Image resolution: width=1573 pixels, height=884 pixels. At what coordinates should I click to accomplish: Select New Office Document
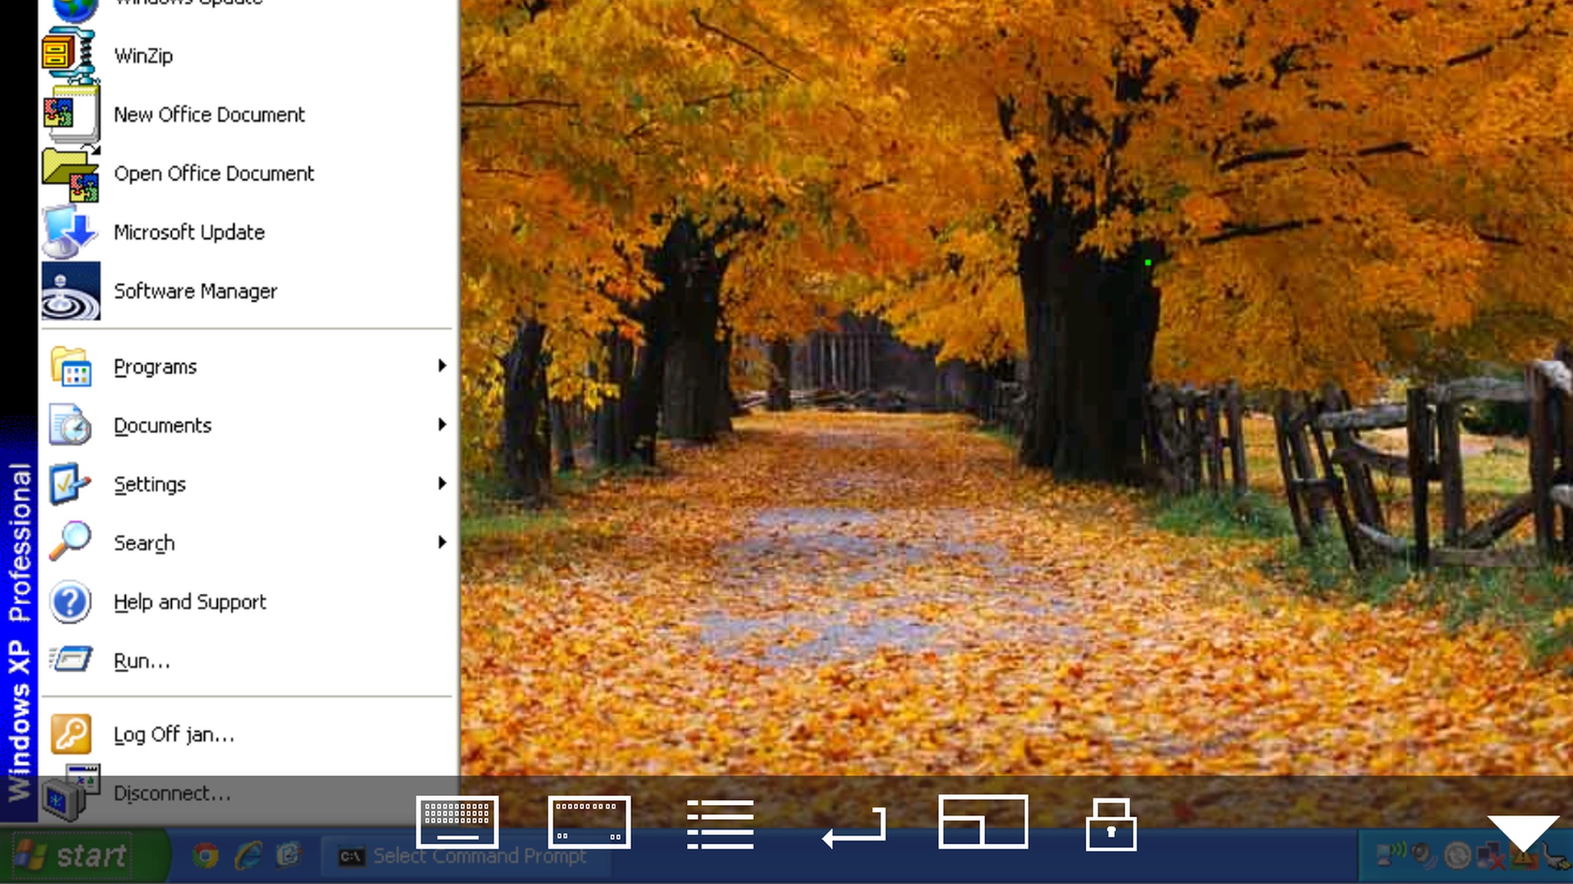[246, 114]
